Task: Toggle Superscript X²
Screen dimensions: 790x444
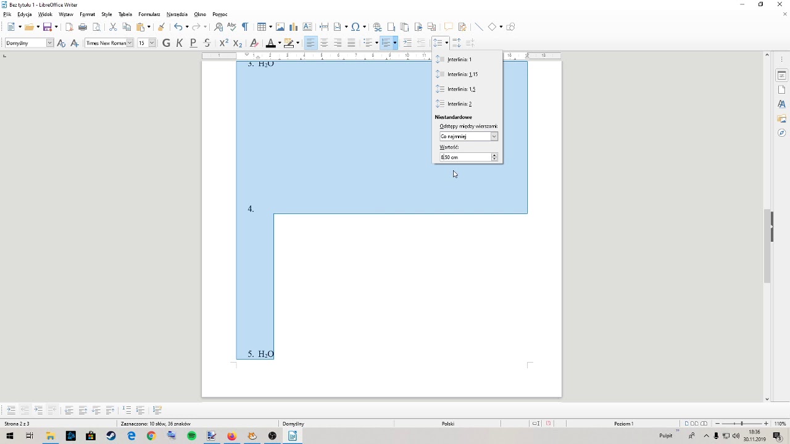Action: 224,43
